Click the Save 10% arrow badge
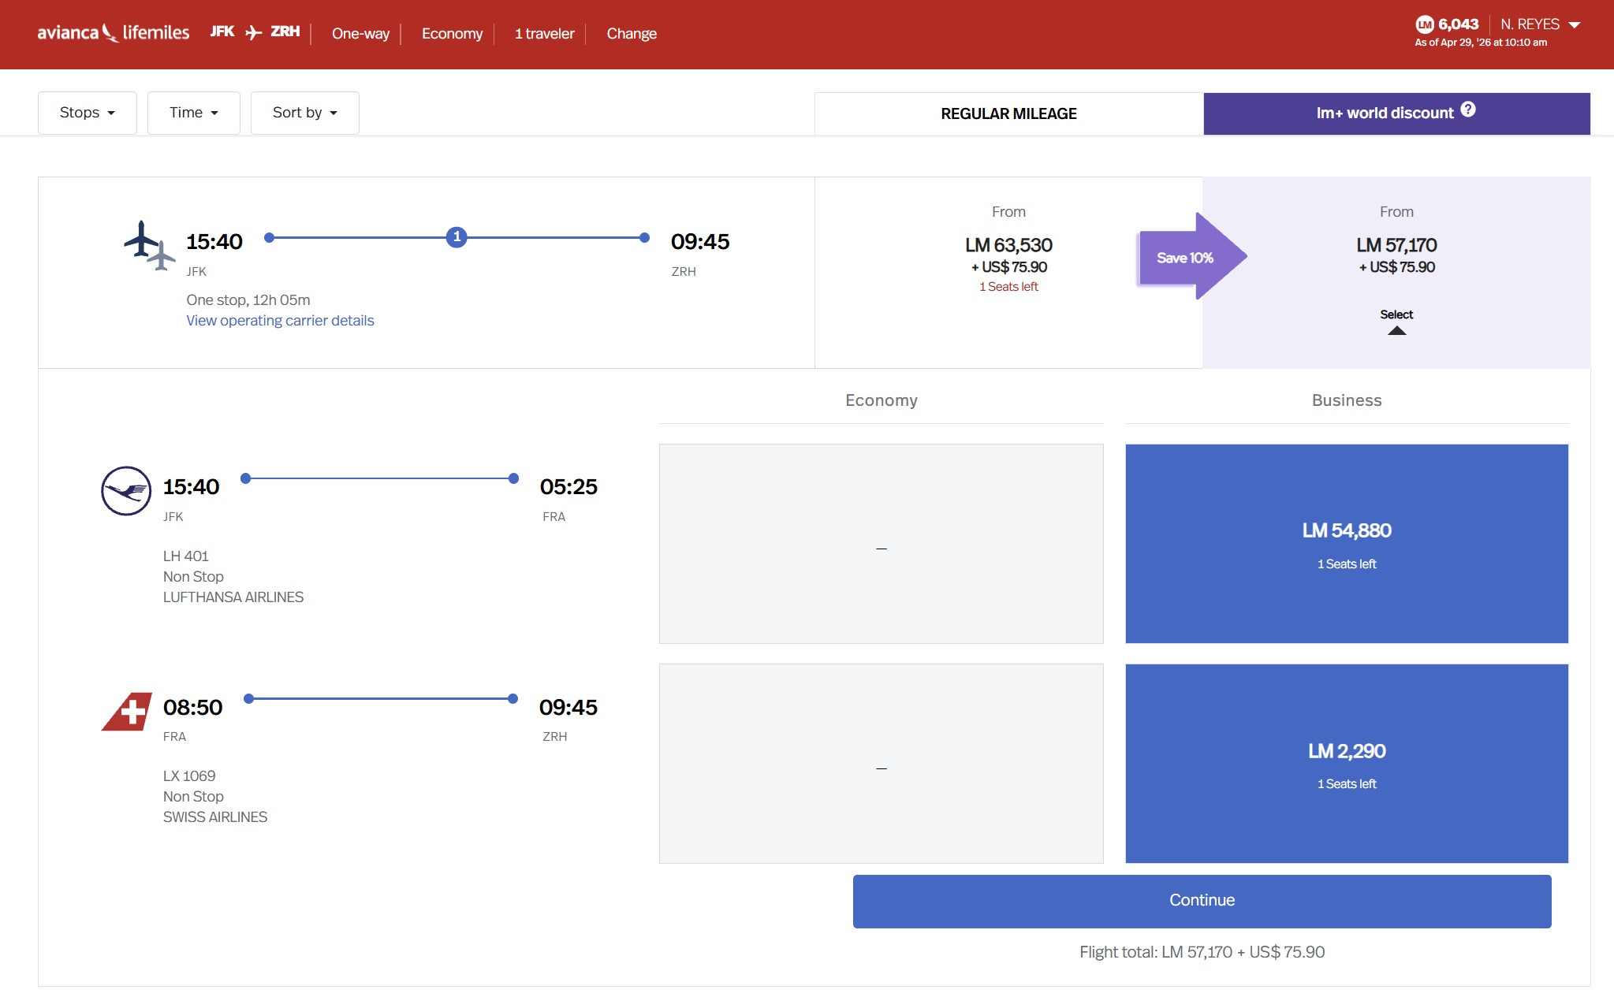Image resolution: width=1614 pixels, height=1008 pixels. (x=1193, y=256)
